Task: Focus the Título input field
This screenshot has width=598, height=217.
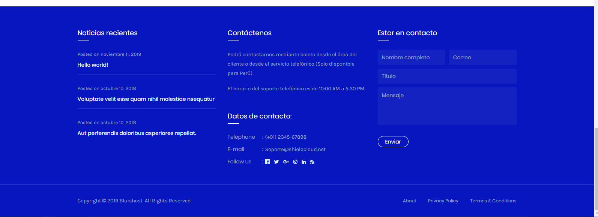Action: [x=447, y=76]
